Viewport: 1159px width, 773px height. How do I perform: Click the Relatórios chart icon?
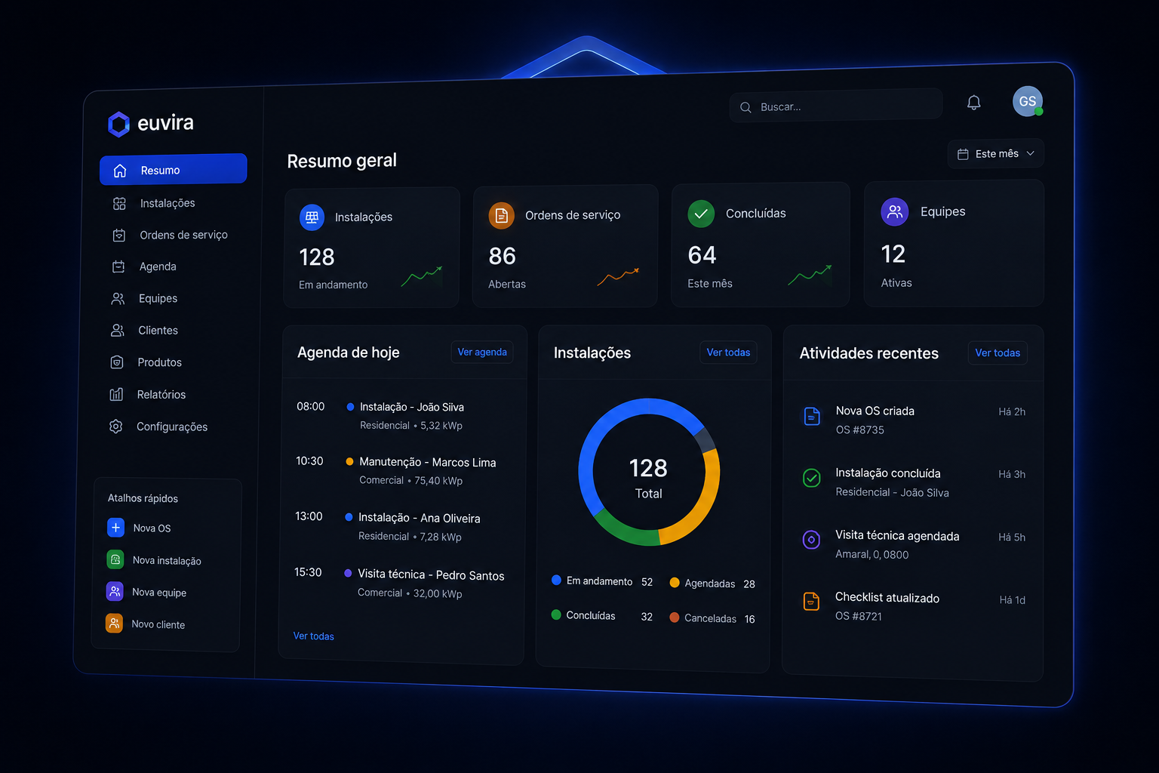pyautogui.click(x=116, y=394)
